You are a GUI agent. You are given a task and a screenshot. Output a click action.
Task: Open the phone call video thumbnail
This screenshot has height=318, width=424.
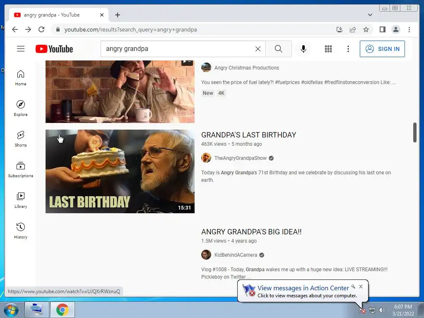pos(120,92)
